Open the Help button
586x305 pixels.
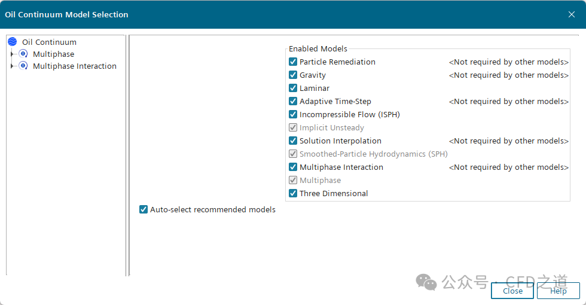point(558,291)
